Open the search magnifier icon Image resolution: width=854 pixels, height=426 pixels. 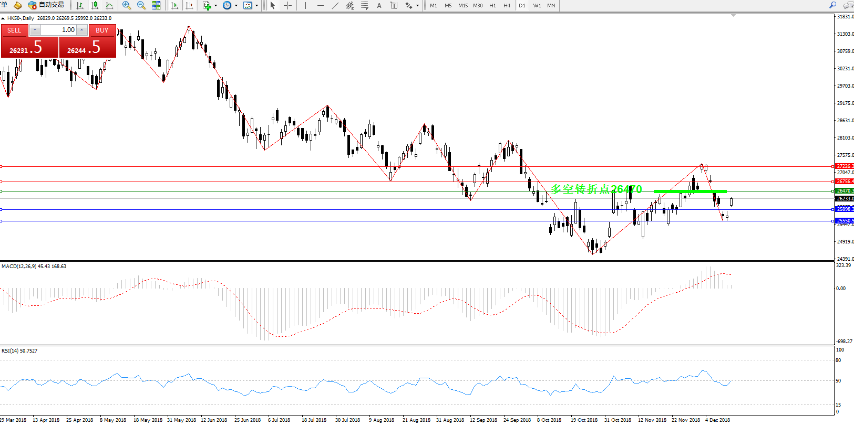pyautogui.click(x=832, y=5)
